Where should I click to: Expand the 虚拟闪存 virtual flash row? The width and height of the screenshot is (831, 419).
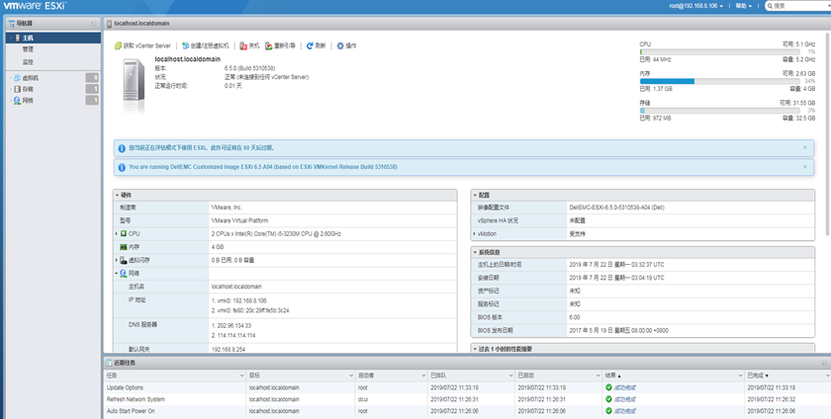(x=117, y=260)
